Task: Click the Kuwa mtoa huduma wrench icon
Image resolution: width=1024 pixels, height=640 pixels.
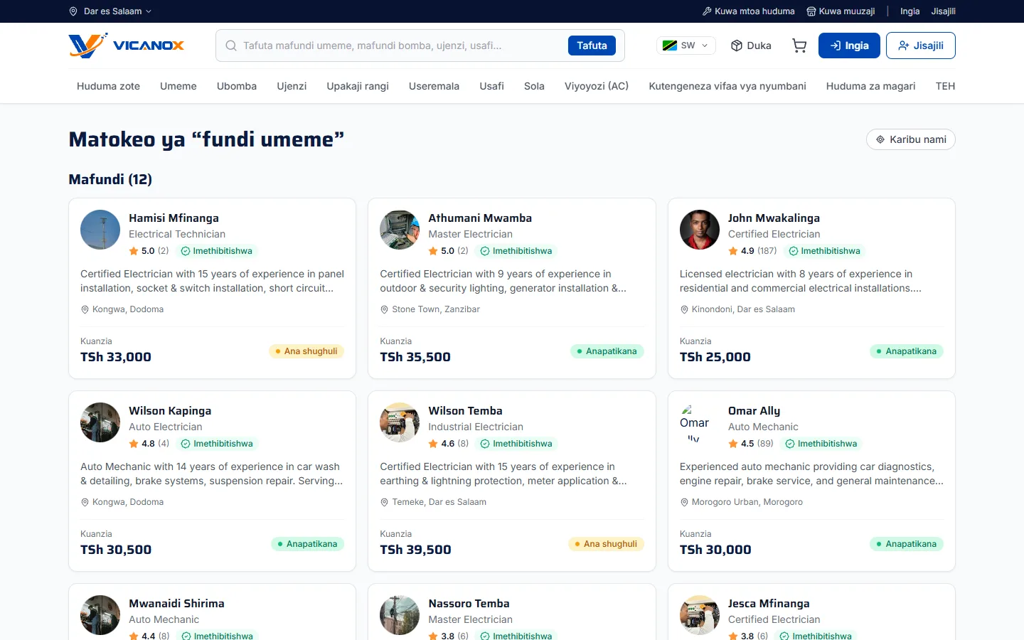Action: (707, 11)
